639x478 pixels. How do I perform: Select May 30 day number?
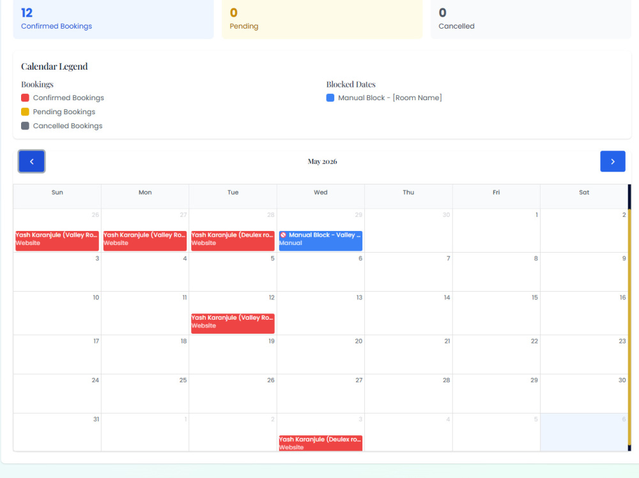[x=622, y=380]
